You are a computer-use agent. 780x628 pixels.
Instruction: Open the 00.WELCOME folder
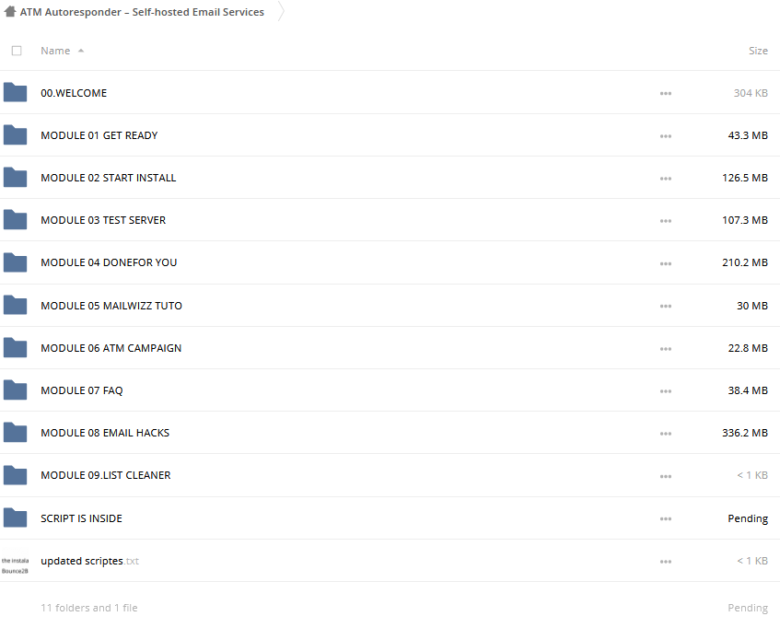(74, 93)
